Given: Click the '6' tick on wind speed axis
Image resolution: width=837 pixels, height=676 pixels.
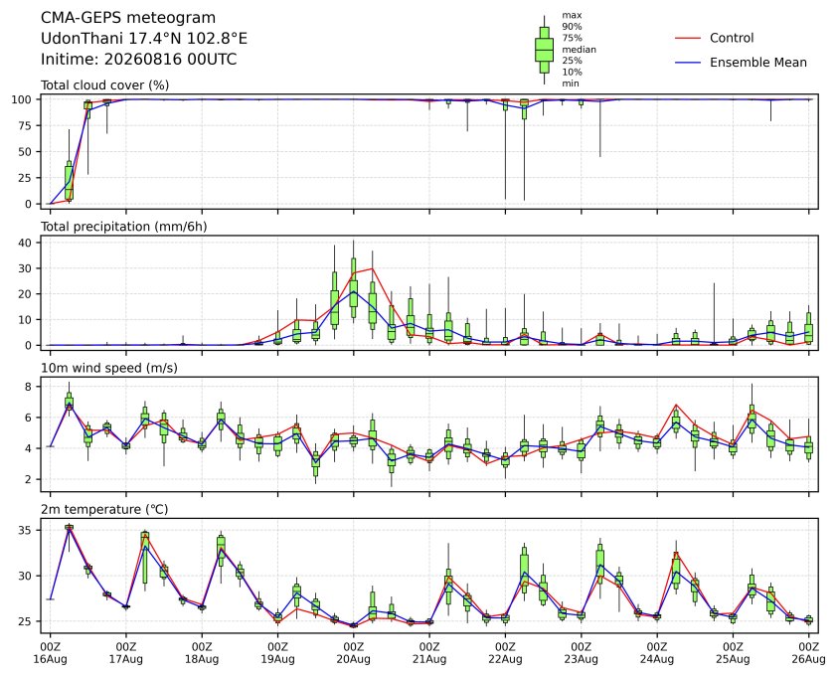Looking at the screenshot, I should (x=28, y=417).
